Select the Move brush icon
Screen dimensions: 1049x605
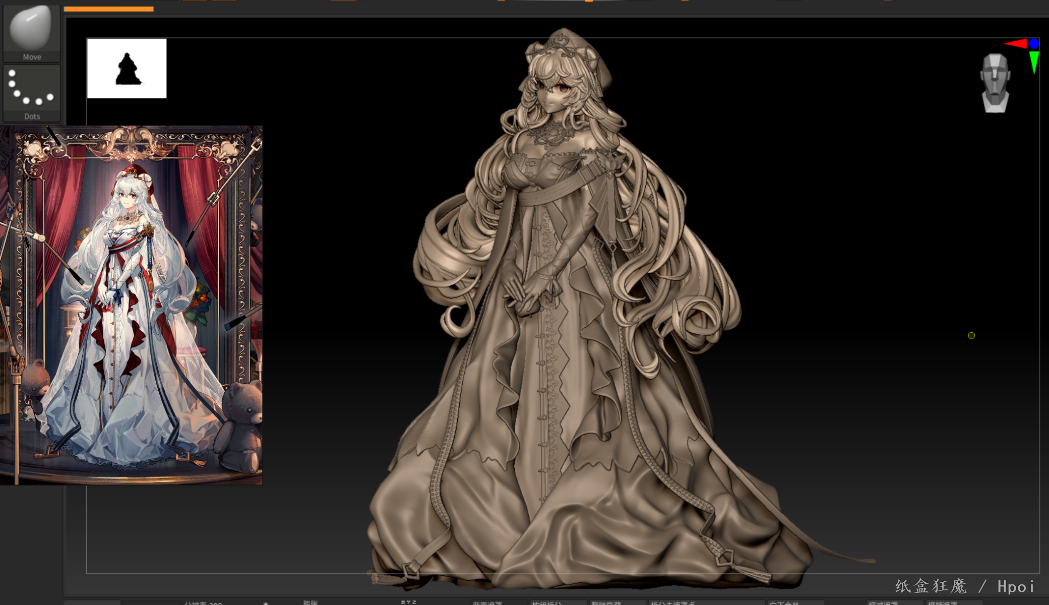(31, 30)
